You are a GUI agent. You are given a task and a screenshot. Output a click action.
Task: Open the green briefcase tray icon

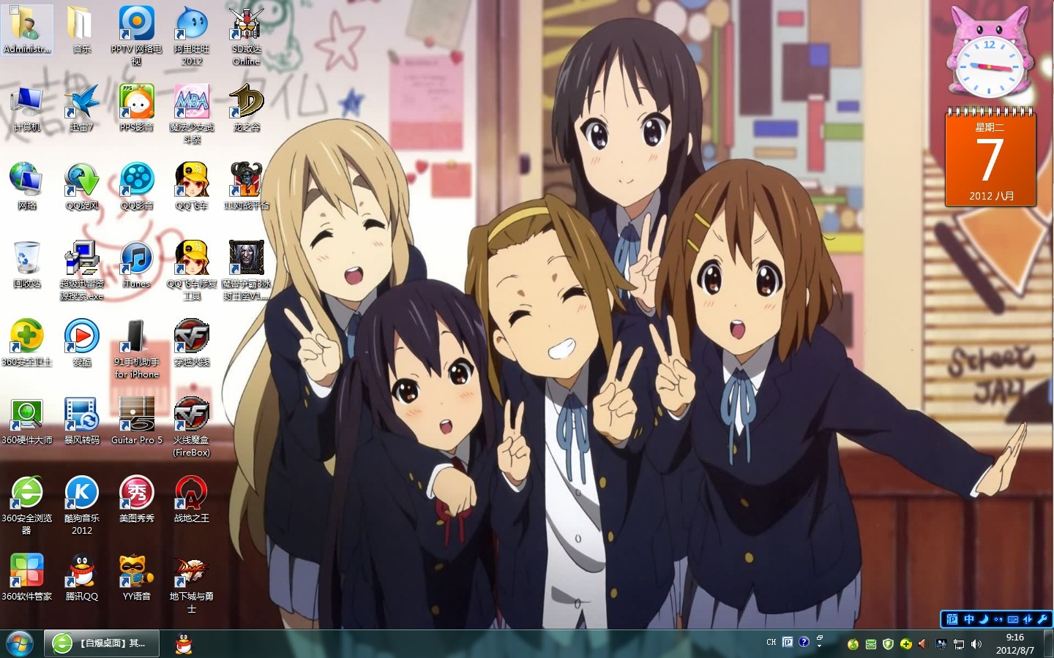click(x=870, y=644)
